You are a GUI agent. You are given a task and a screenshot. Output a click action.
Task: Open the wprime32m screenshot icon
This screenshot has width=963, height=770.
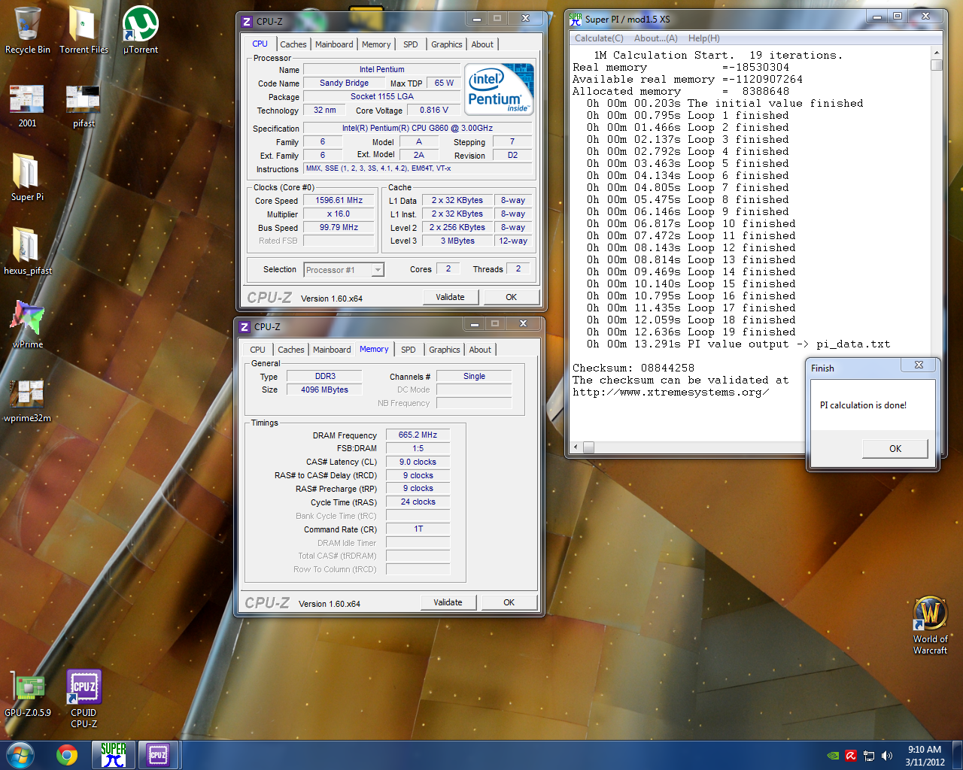(27, 399)
